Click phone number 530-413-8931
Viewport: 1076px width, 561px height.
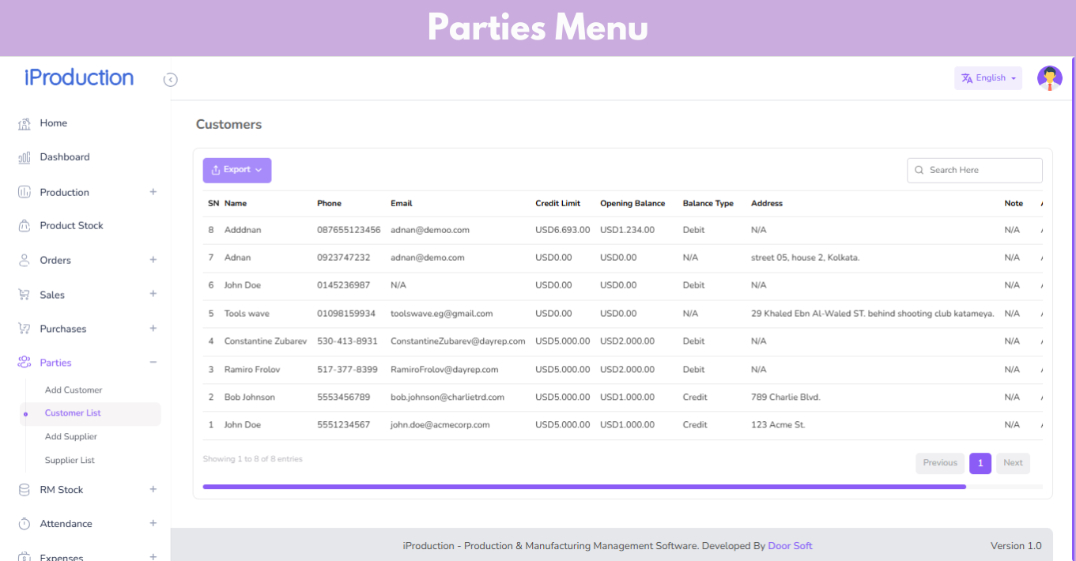click(x=347, y=341)
